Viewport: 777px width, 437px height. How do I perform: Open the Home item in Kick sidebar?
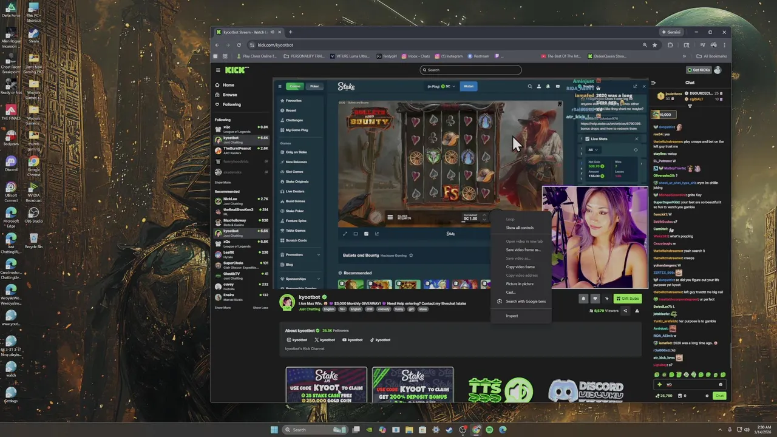(x=225, y=85)
